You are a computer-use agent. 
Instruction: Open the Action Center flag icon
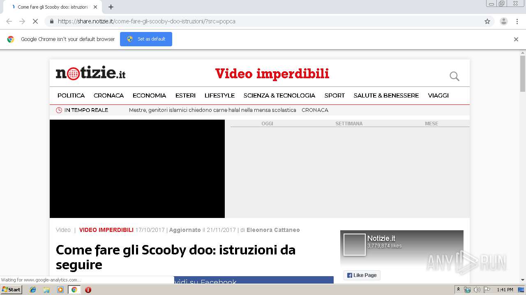tap(487, 290)
